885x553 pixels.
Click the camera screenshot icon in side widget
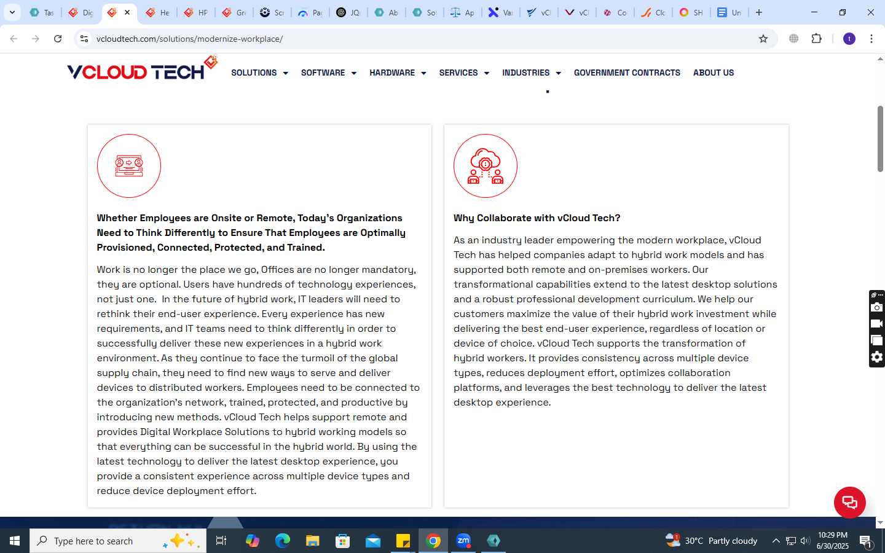877,307
